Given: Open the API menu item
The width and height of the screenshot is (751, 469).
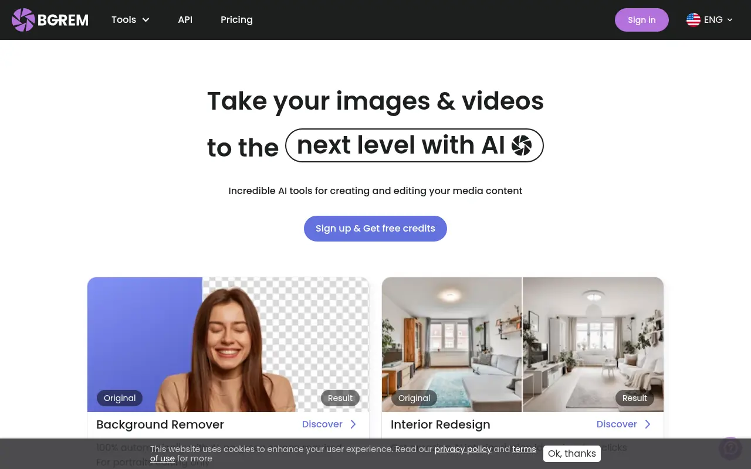Looking at the screenshot, I should [x=185, y=19].
